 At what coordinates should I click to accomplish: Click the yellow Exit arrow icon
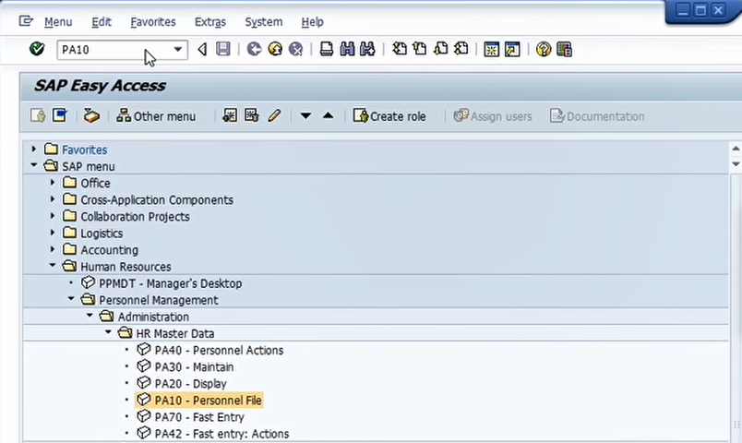[x=275, y=49]
